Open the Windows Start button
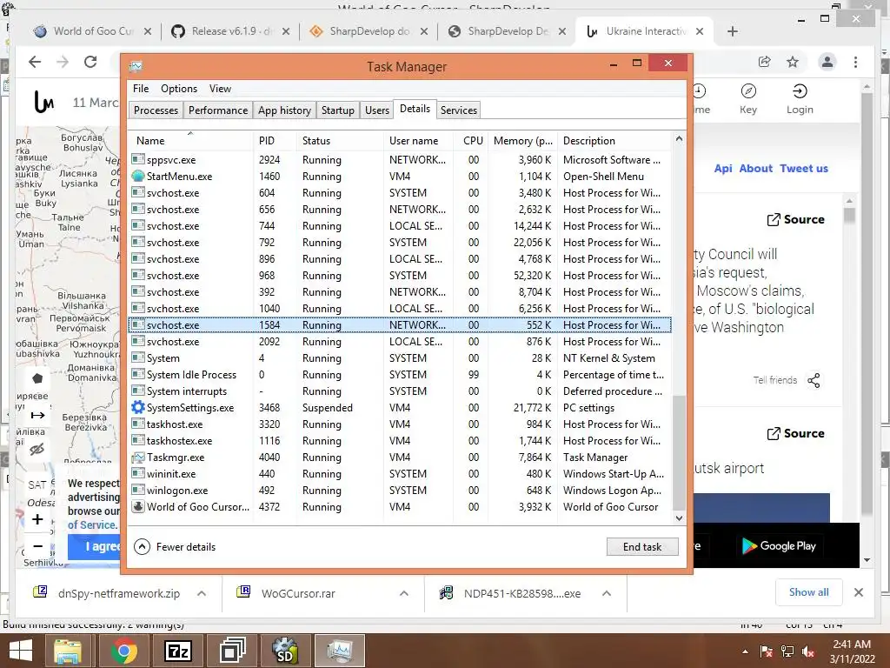 click(x=21, y=651)
